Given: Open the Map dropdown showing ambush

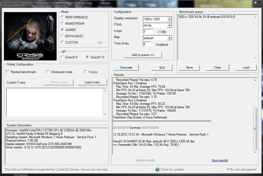Looking at the screenshot, I should tap(170, 38).
